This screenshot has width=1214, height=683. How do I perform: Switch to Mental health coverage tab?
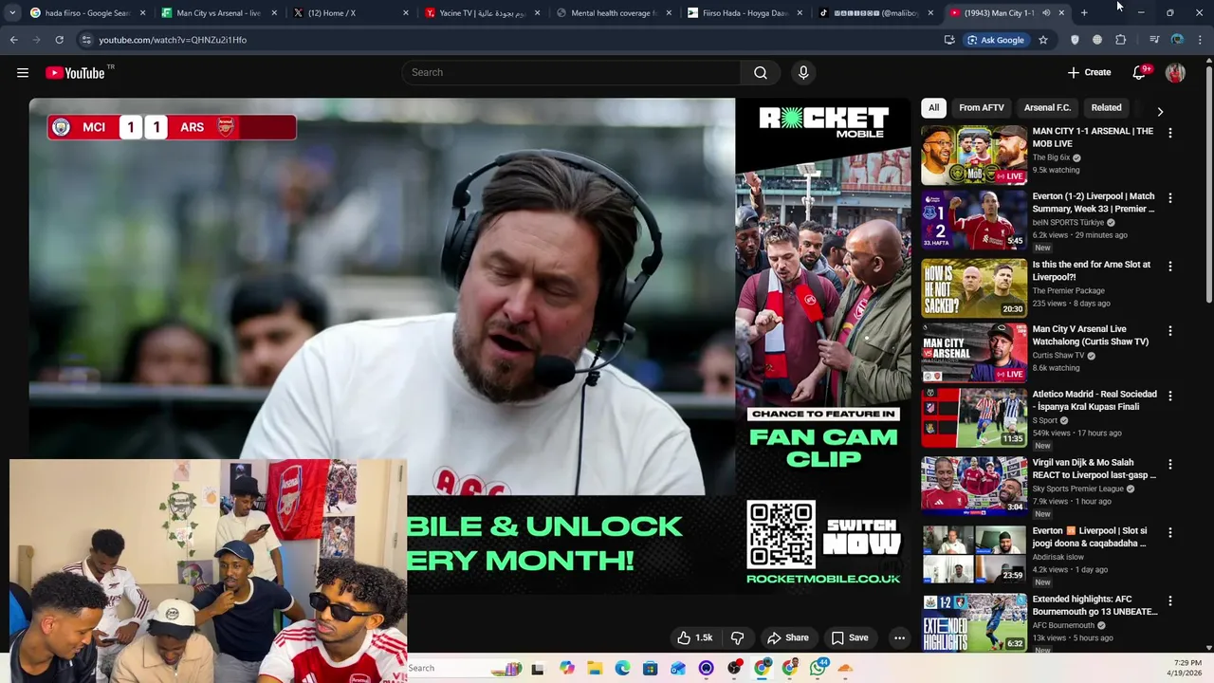click(613, 13)
